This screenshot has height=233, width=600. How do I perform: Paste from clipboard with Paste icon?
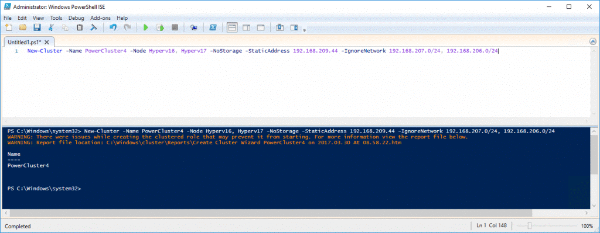(x=80, y=27)
